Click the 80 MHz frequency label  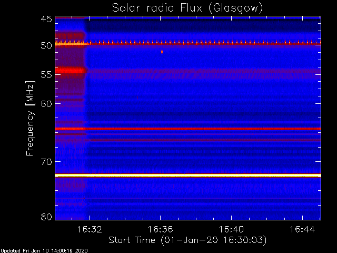coord(46,217)
